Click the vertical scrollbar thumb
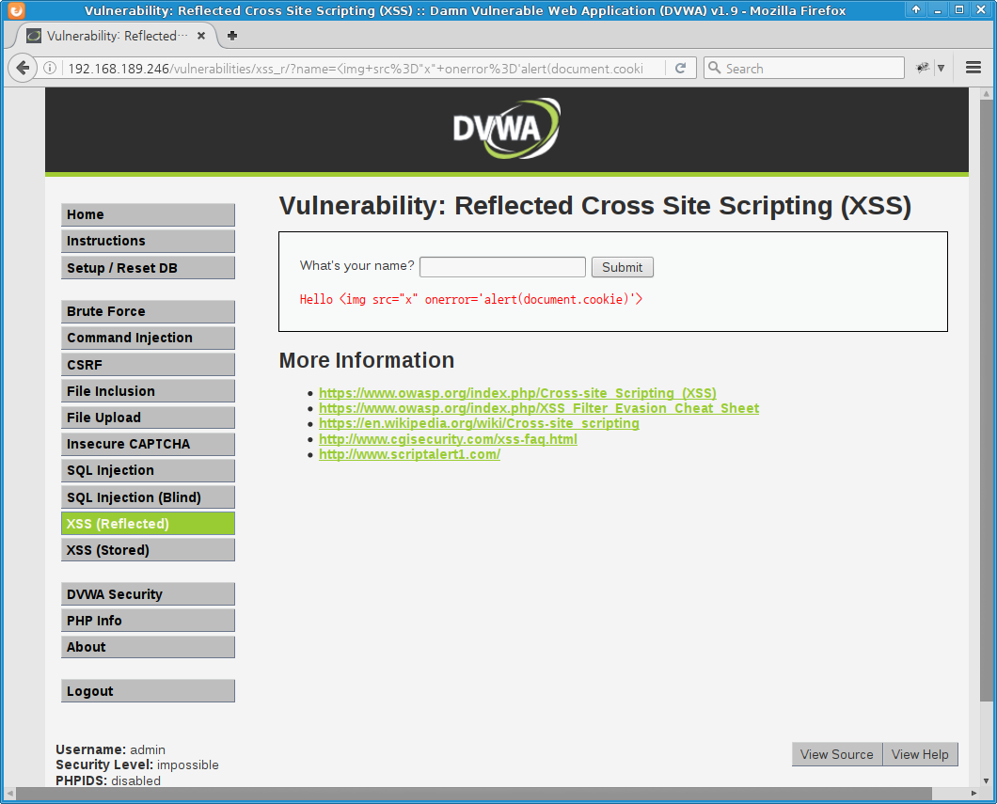 pyautogui.click(x=986, y=399)
